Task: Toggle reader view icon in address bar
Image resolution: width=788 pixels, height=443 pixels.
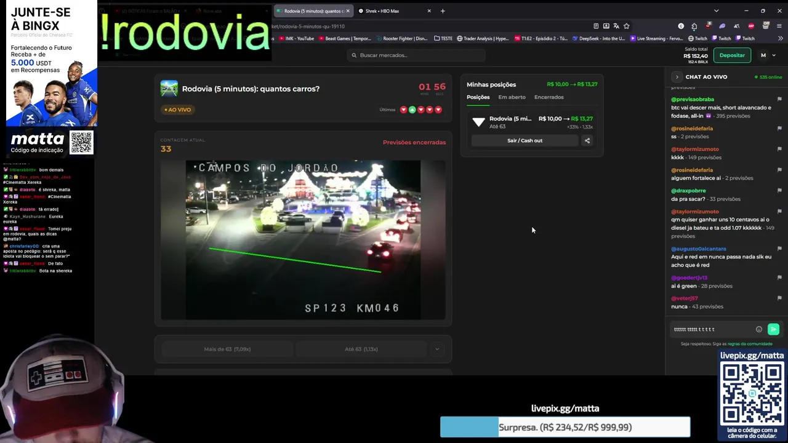Action: (x=596, y=26)
